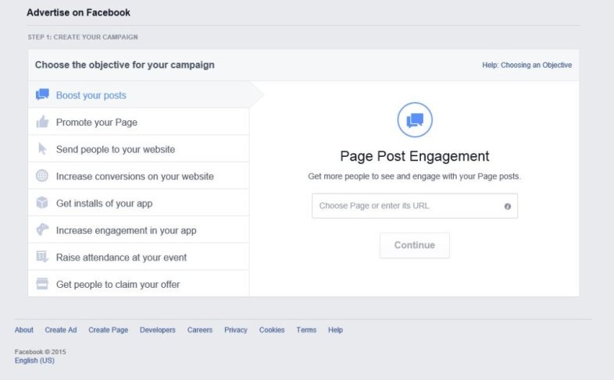The width and height of the screenshot is (614, 380).
Task: Open the Careers footer link
Action: click(x=200, y=329)
